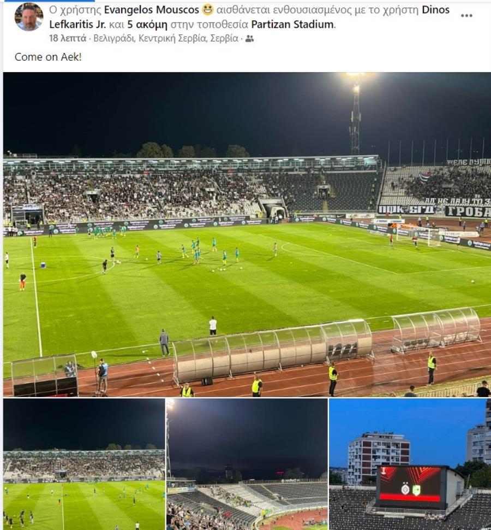Open the bottom-left wide pitch photo
Image resolution: width=491 pixels, height=530 pixels.
click(x=84, y=464)
